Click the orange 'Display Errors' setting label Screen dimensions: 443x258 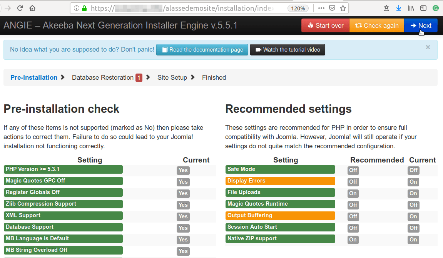coord(280,181)
